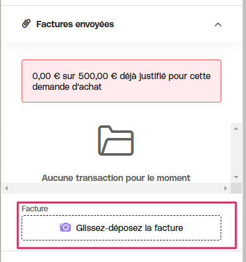Click the paperclip icon beside Factures envoyées

tap(27, 23)
